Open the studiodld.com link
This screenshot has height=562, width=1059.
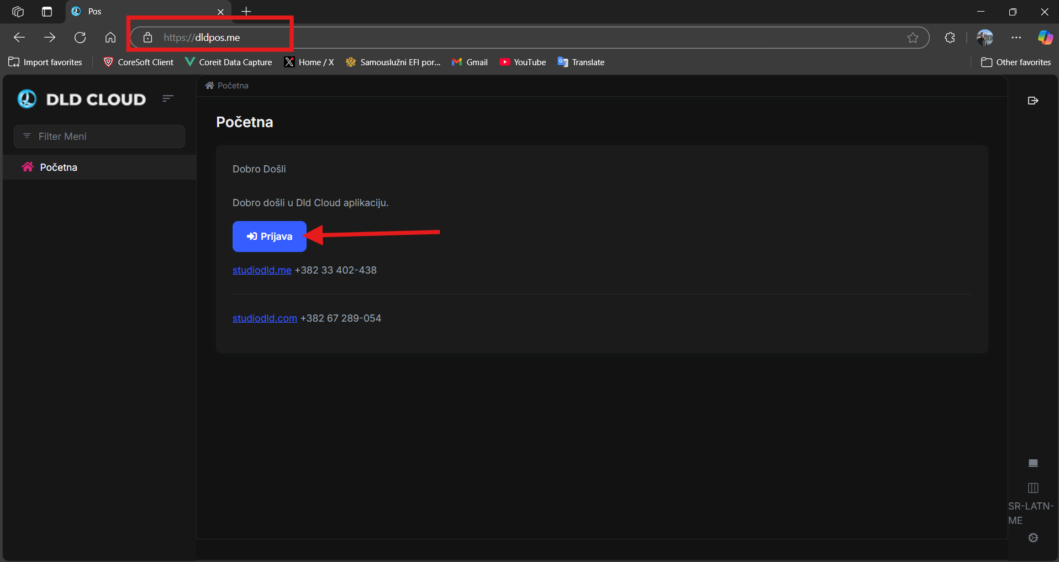click(x=265, y=318)
